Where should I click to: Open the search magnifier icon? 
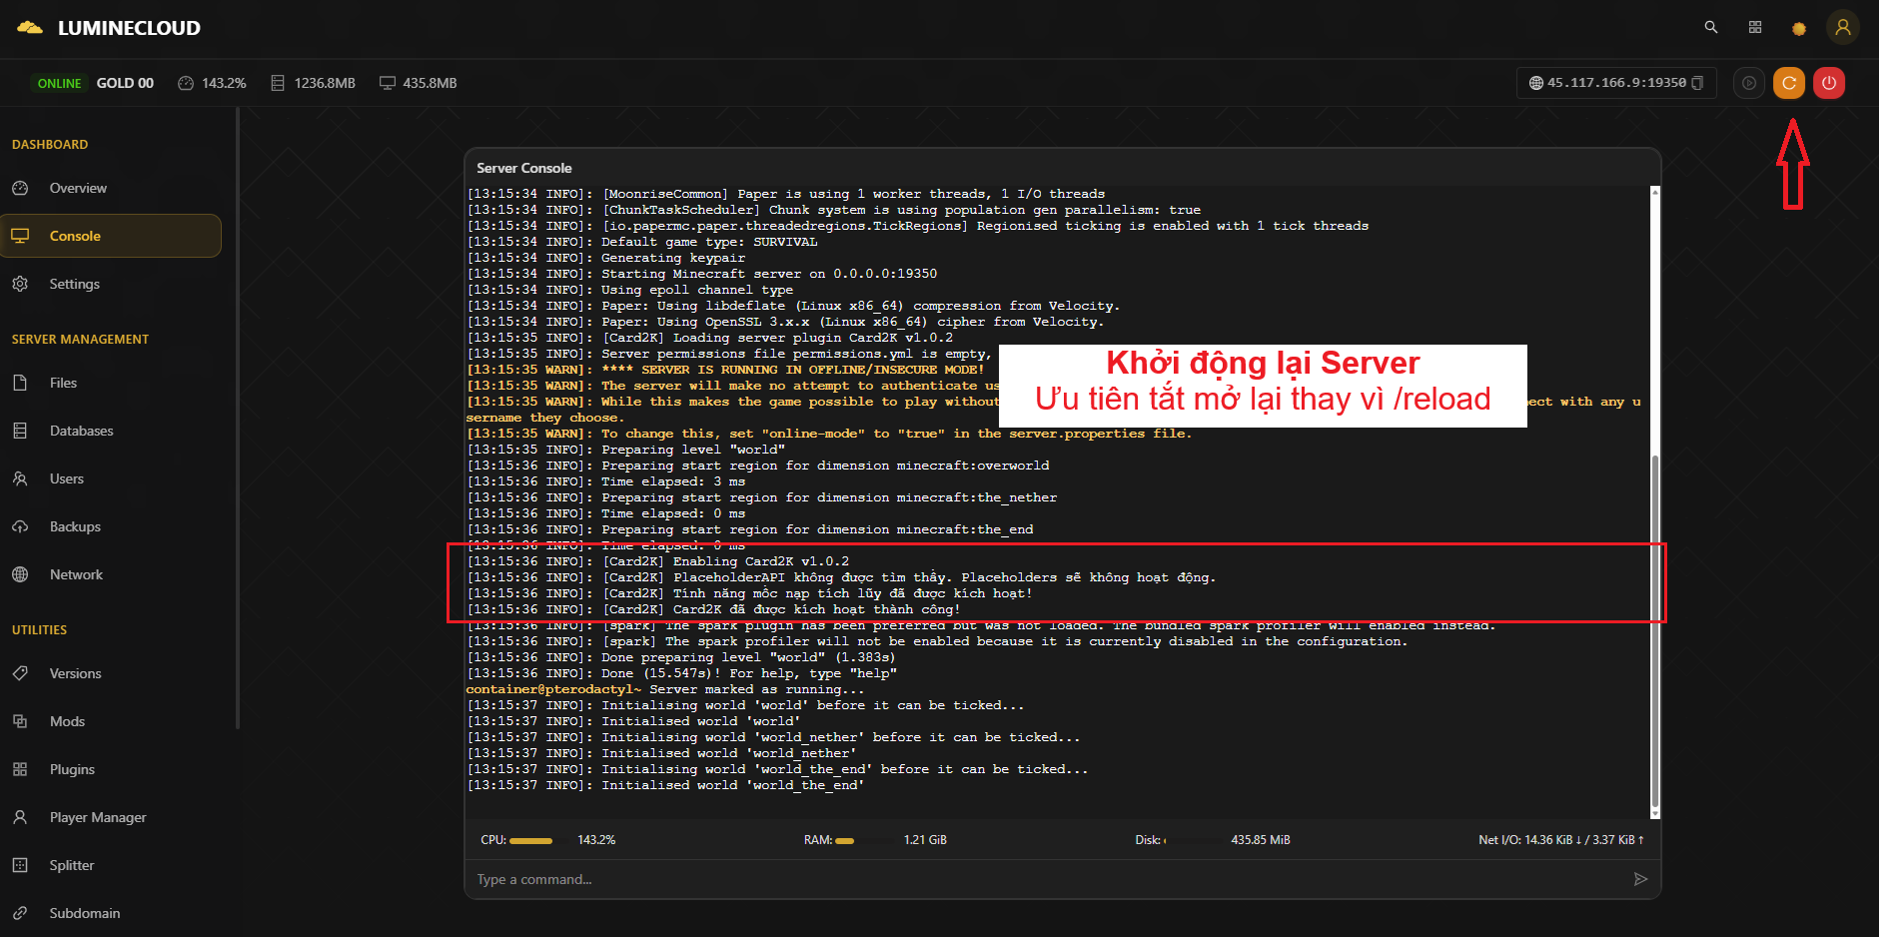coord(1710,28)
